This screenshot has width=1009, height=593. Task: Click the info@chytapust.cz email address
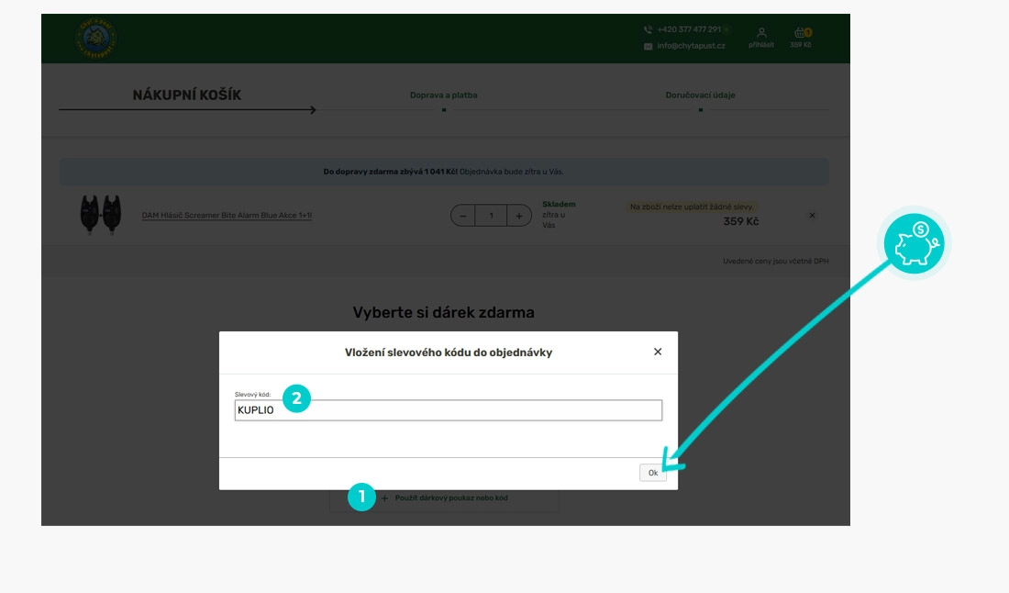coord(691,46)
